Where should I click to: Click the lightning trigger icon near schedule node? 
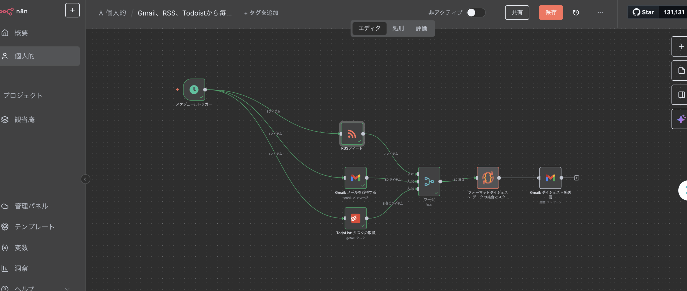pos(177,89)
